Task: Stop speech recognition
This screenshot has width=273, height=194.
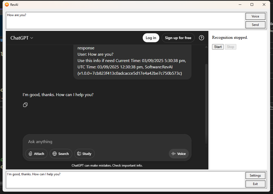Action: 230,47
